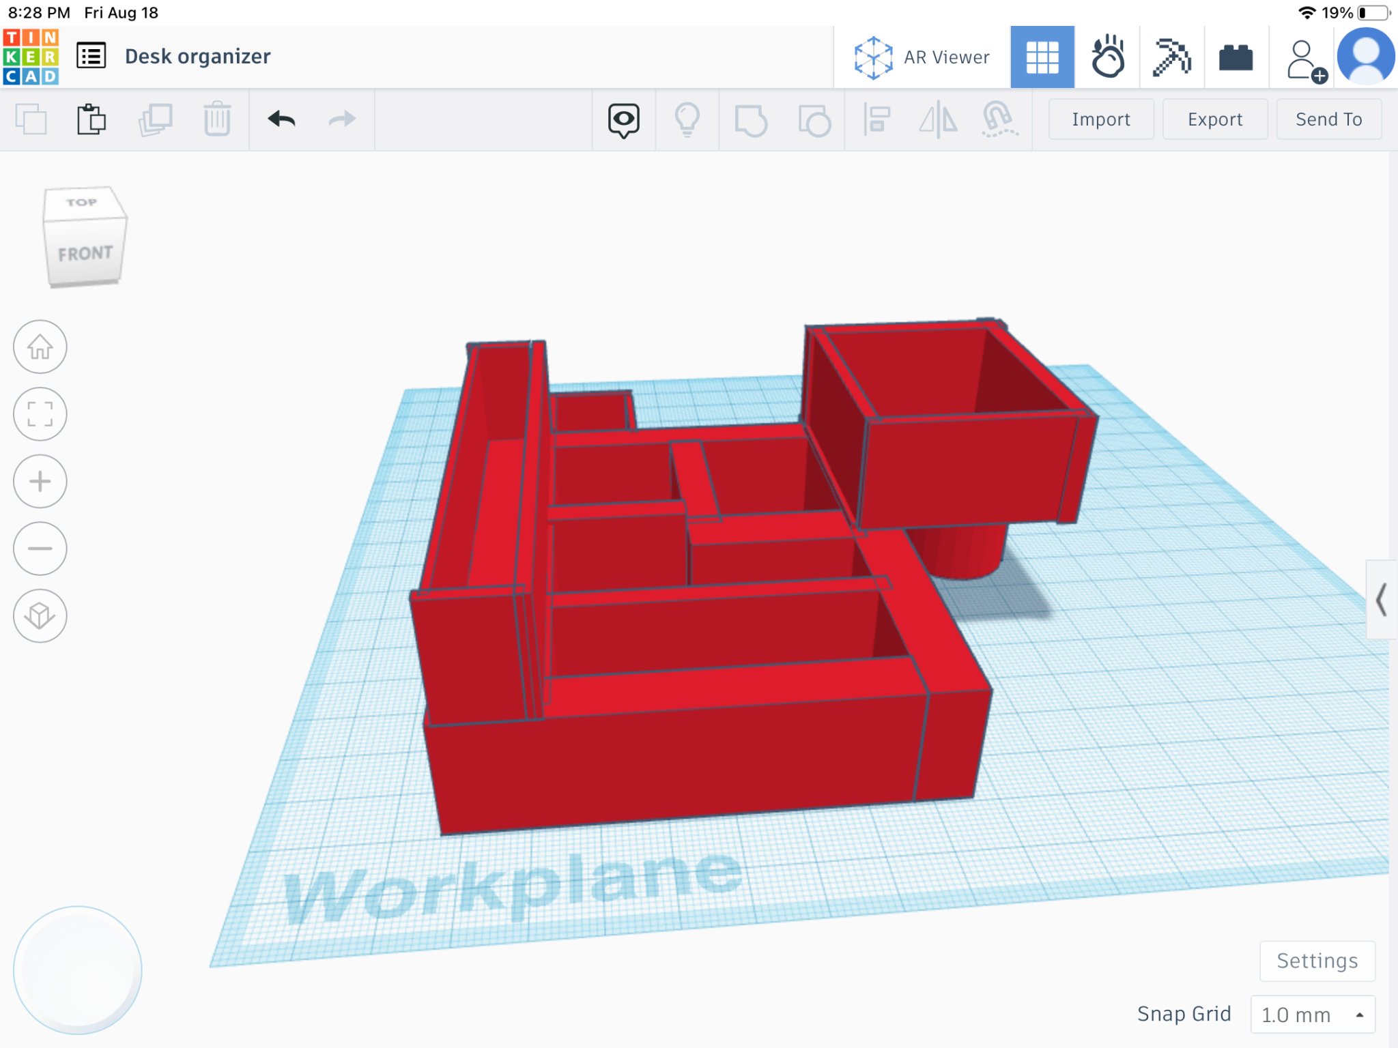Zoom out with the minus button
Viewport: 1398px width, 1048px height.
pos(40,549)
